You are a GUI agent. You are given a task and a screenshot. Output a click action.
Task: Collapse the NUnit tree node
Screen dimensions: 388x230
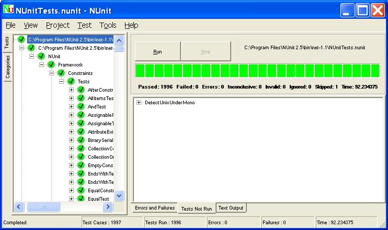click(x=32, y=56)
